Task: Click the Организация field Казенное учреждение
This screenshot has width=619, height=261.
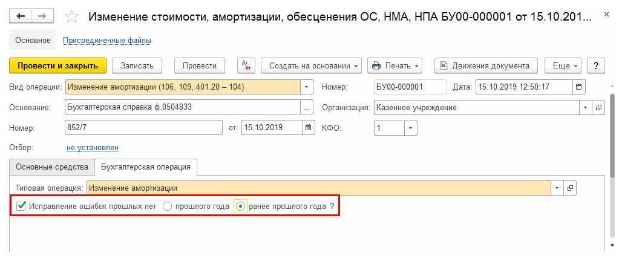Action: pyautogui.click(x=476, y=107)
